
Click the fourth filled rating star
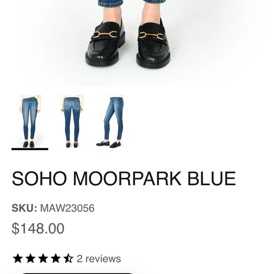point(56,258)
